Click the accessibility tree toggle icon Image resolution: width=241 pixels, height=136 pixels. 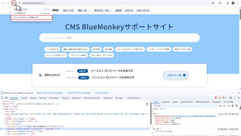(x=147, y=104)
